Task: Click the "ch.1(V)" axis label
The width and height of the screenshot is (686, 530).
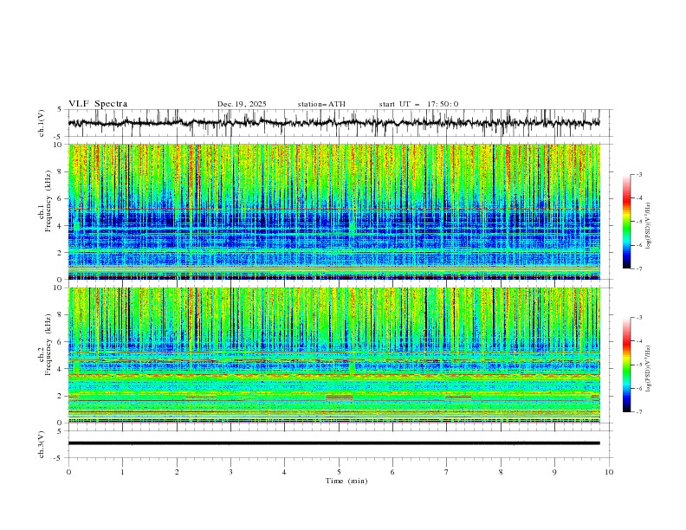Action: point(42,123)
